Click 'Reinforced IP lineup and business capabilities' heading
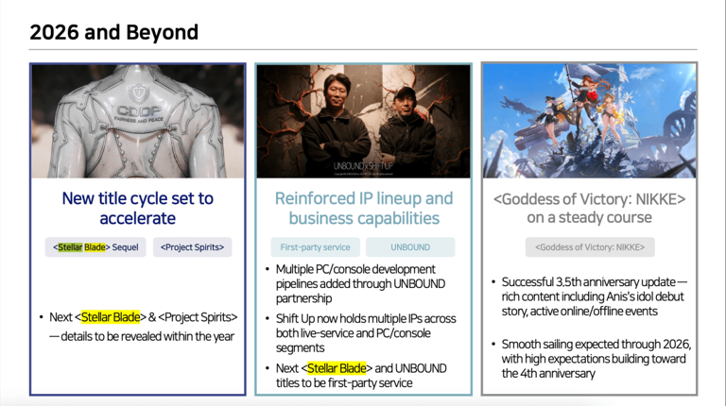Image resolution: width=726 pixels, height=406 pixels. (364, 208)
